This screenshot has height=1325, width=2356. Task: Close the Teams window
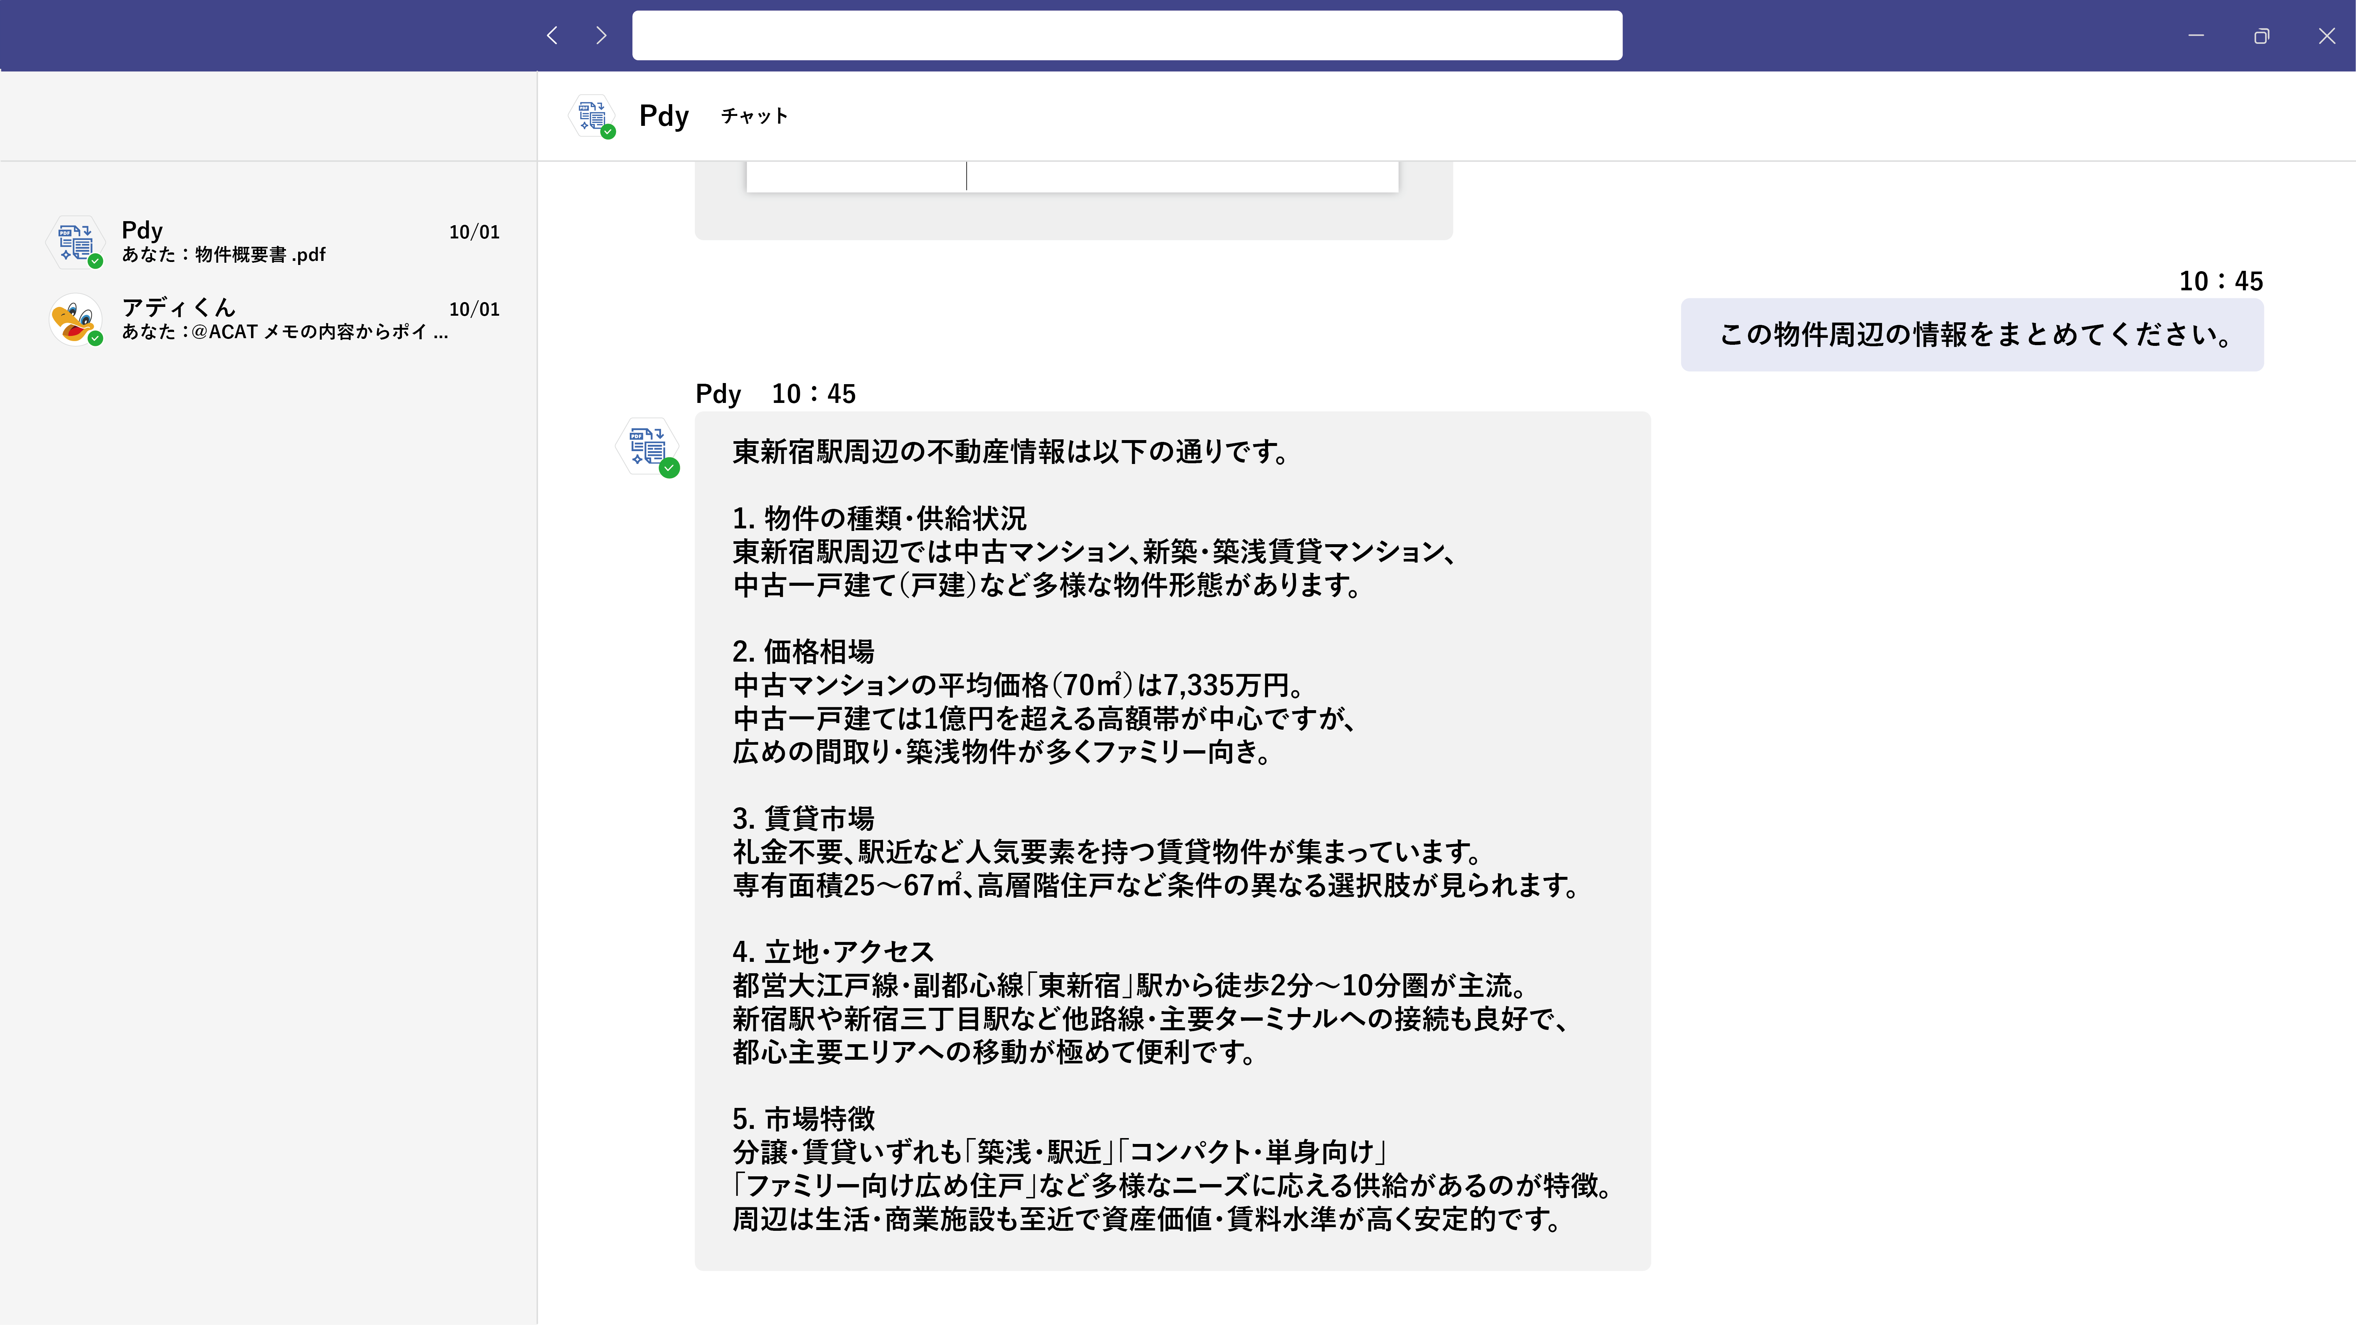(2326, 36)
